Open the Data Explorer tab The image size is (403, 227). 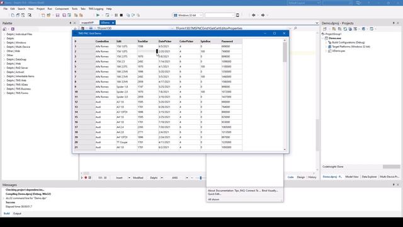coord(369,177)
